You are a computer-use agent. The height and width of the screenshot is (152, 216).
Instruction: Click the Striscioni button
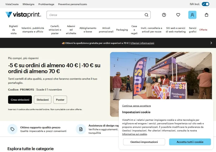point(43,100)
